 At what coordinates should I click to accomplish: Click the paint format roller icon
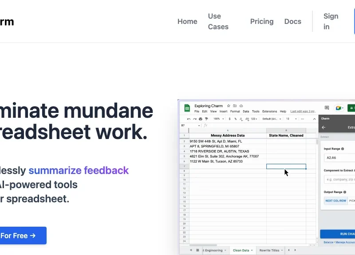206,119
